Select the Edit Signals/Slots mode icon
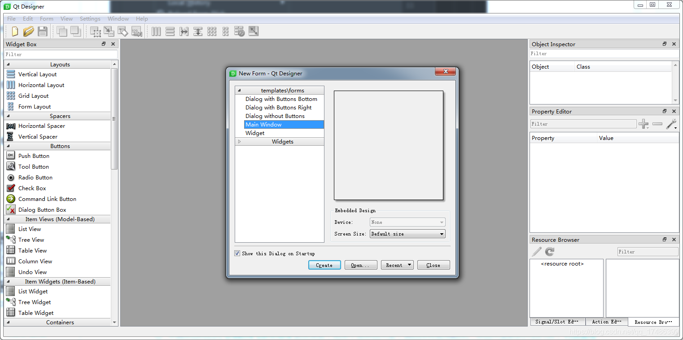The image size is (683, 340). coord(109,31)
